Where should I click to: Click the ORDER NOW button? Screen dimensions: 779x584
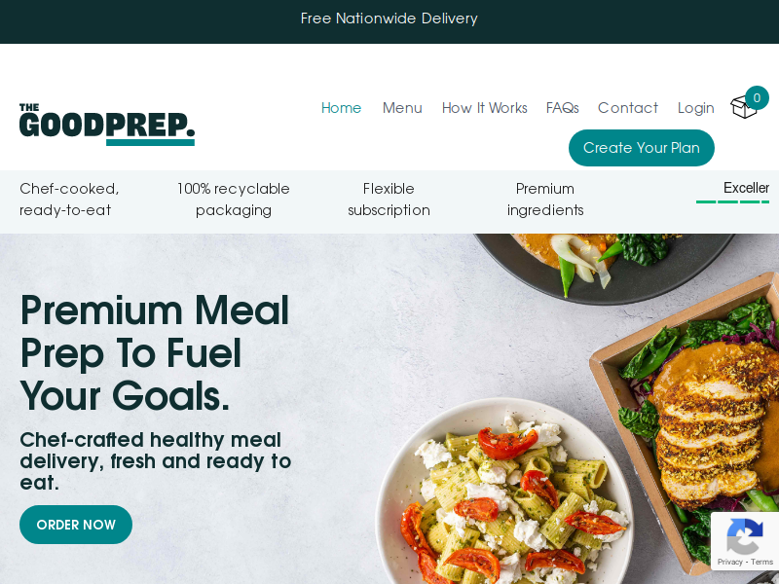point(76,525)
